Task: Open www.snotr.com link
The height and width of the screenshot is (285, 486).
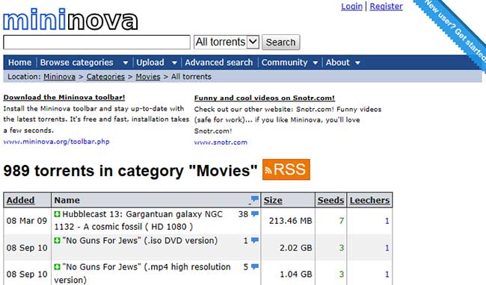Action: [x=221, y=142]
